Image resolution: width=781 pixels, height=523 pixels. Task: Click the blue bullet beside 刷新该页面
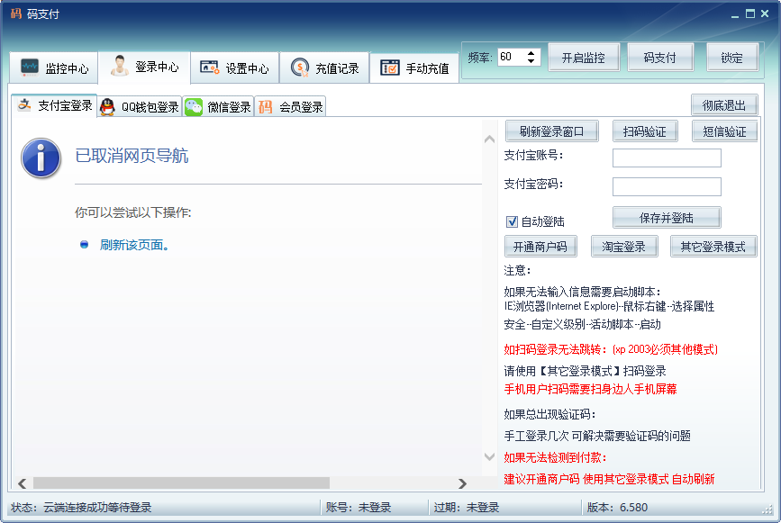point(84,244)
